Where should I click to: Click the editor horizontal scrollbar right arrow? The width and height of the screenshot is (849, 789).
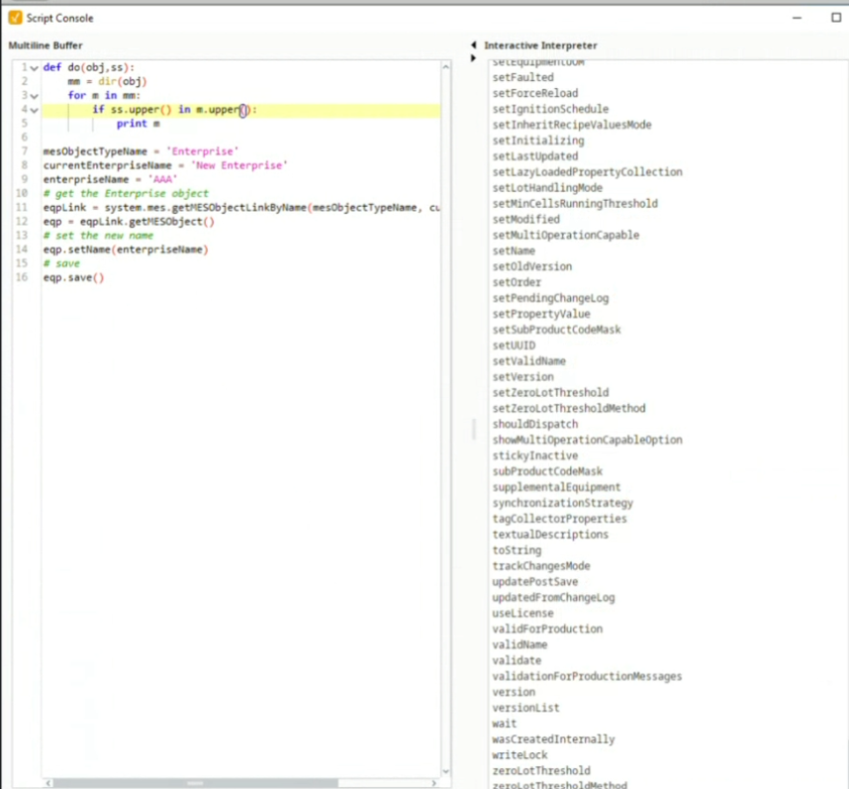click(x=434, y=782)
